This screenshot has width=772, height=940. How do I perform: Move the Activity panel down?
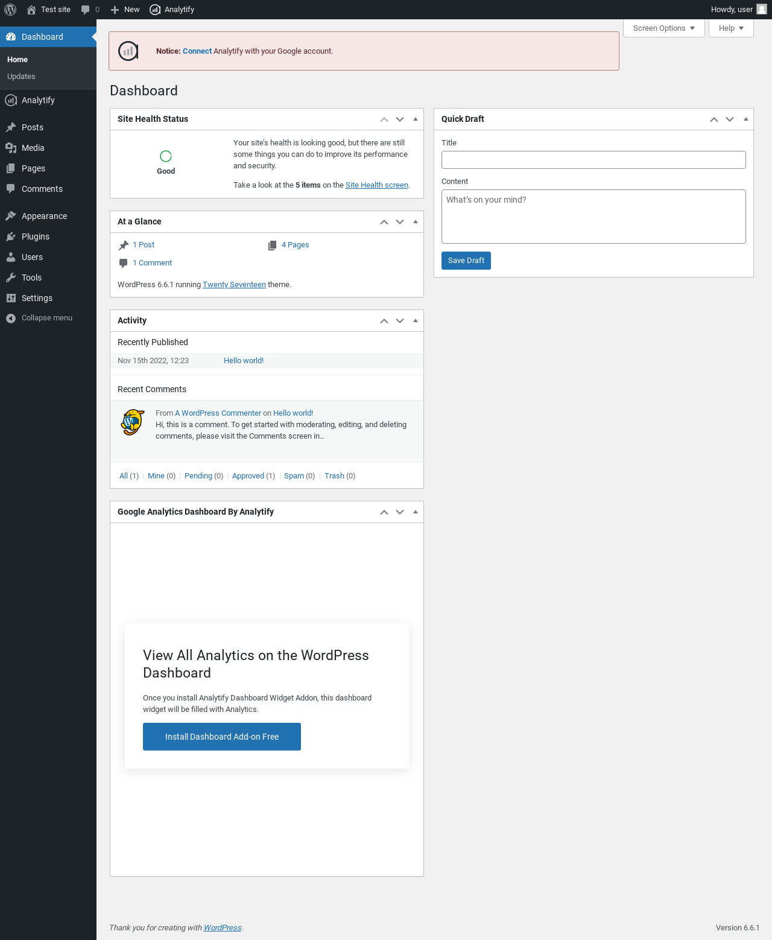coord(400,321)
